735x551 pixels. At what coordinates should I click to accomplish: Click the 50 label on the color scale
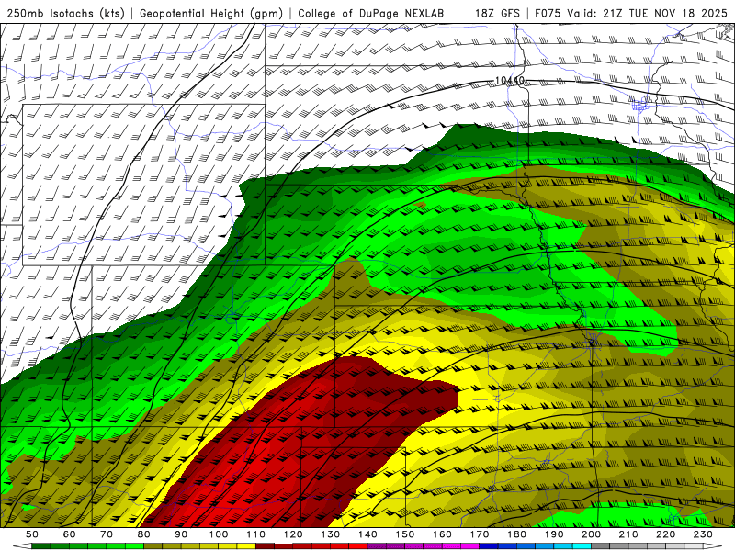click(x=32, y=534)
